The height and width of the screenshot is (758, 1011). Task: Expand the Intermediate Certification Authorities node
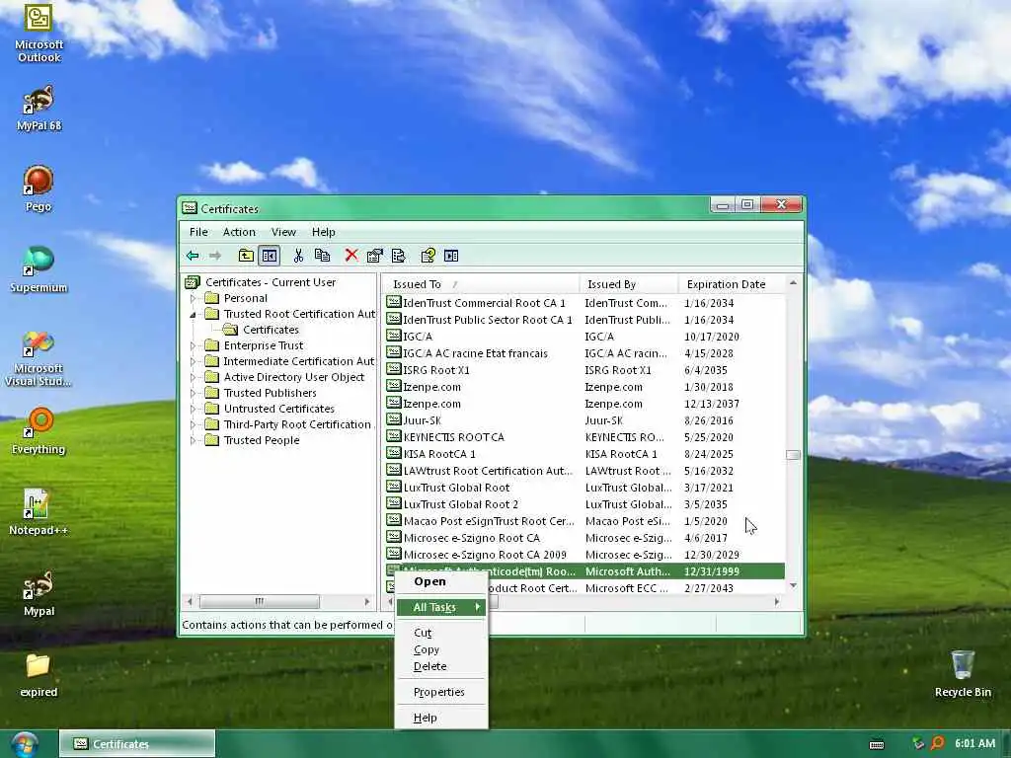(x=193, y=361)
